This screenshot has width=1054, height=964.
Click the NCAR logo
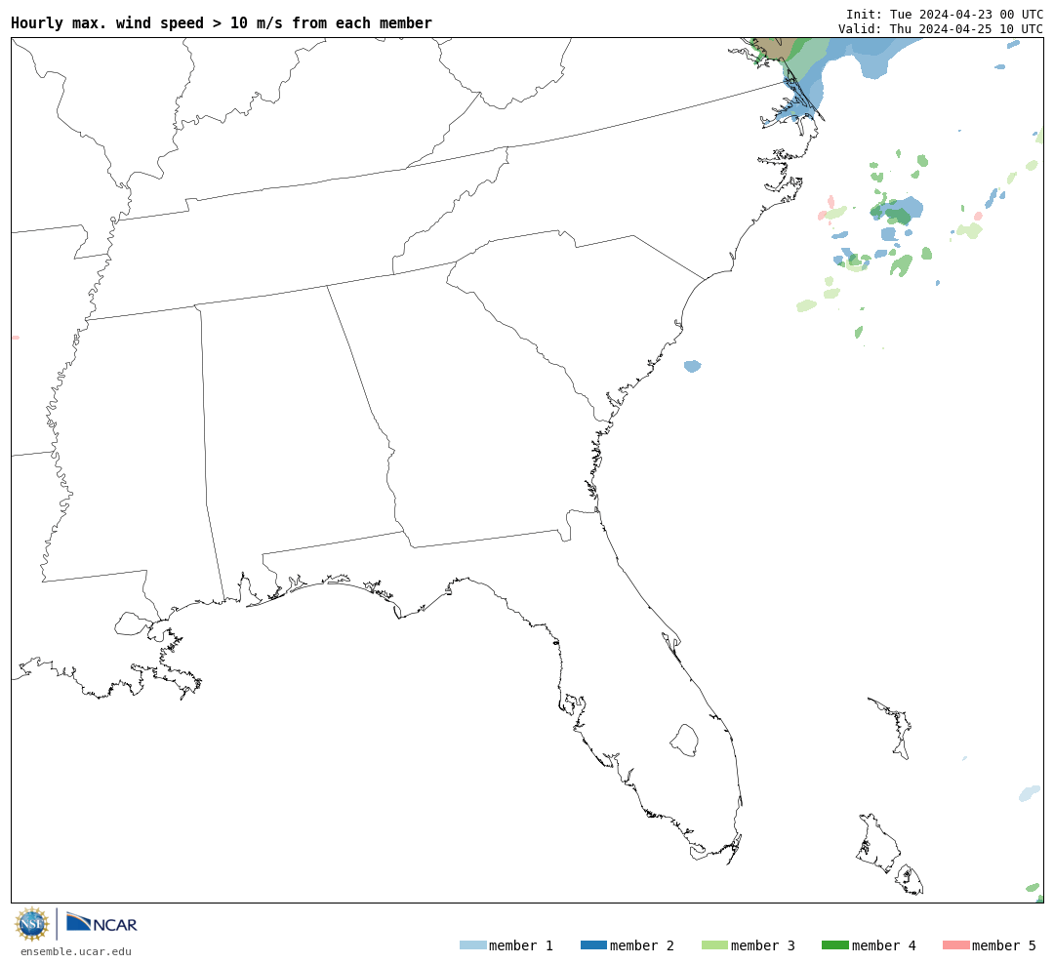click(101, 922)
